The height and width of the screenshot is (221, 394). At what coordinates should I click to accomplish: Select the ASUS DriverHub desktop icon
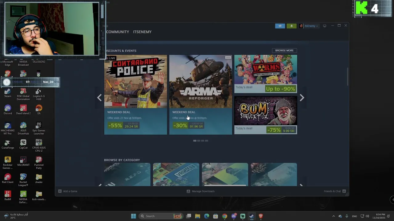click(23, 129)
